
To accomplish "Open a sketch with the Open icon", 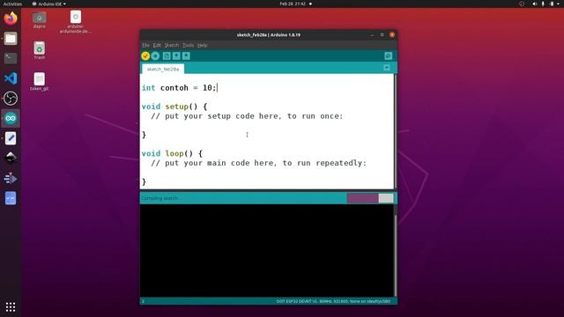I will click(x=176, y=56).
